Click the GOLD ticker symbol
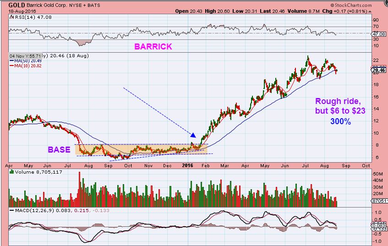This screenshot has height=246, width=388. click(x=16, y=5)
